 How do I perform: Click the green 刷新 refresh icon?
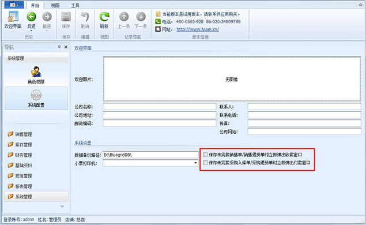tap(104, 17)
